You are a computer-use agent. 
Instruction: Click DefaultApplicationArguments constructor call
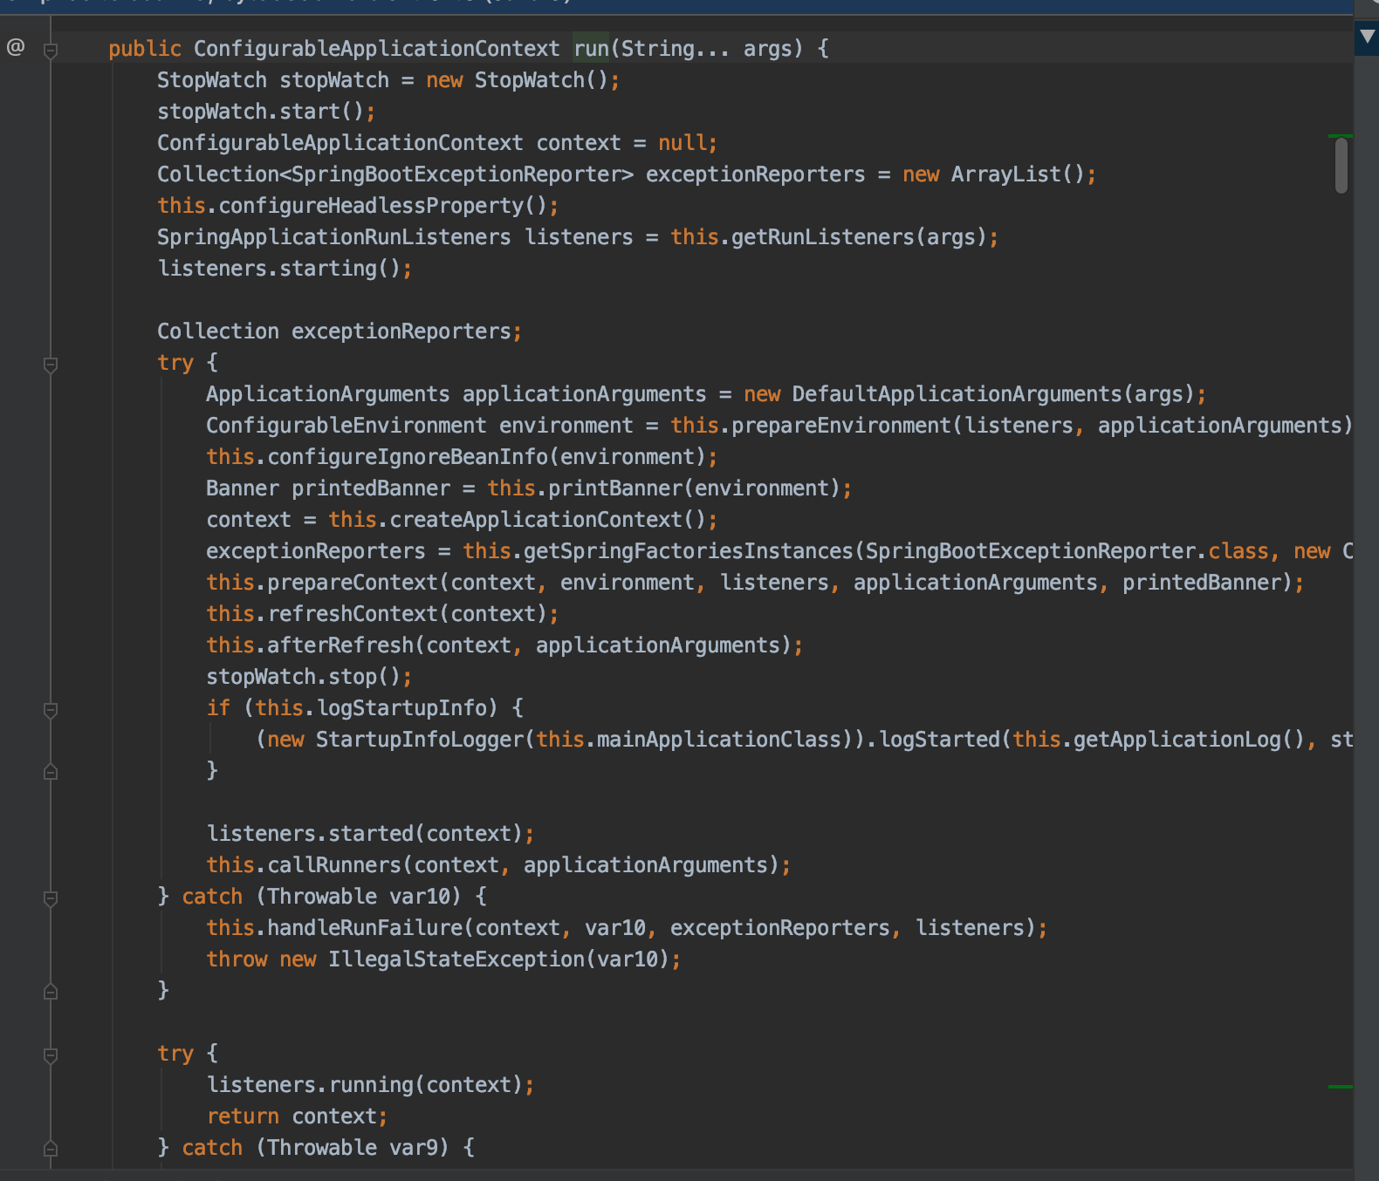tap(993, 394)
